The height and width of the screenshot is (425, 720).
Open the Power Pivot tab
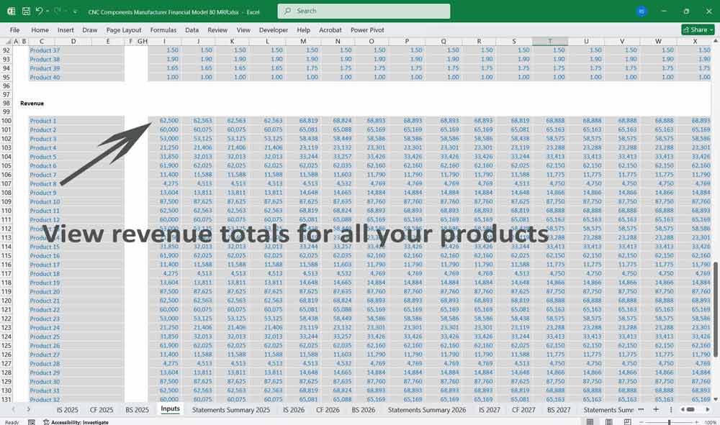(x=367, y=29)
